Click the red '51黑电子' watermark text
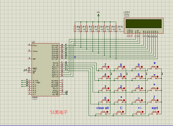 click(x=59, y=112)
